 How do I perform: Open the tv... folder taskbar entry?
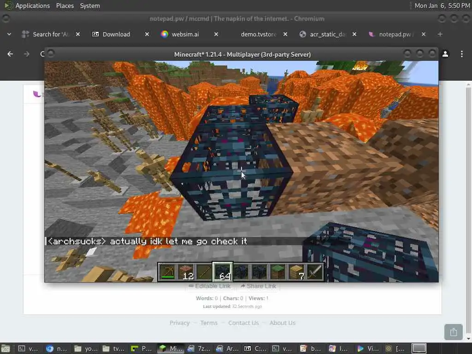click(x=114, y=348)
